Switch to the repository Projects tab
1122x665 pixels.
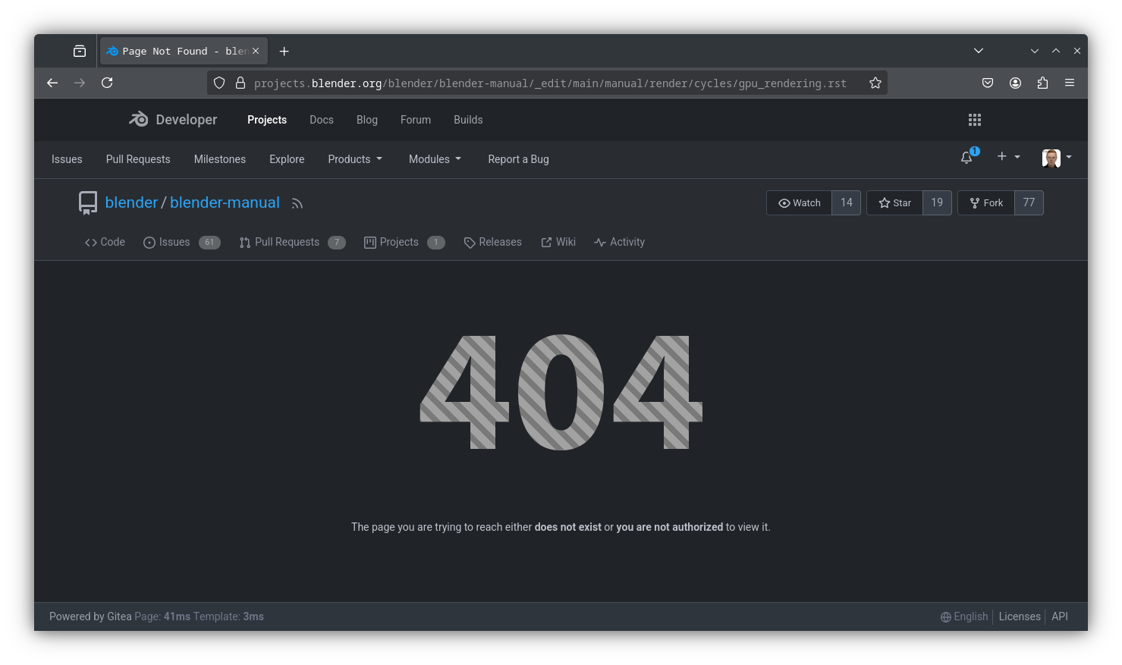tap(404, 242)
